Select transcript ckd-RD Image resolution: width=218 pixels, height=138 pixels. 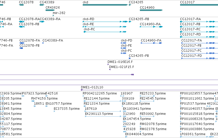(105, 22)
